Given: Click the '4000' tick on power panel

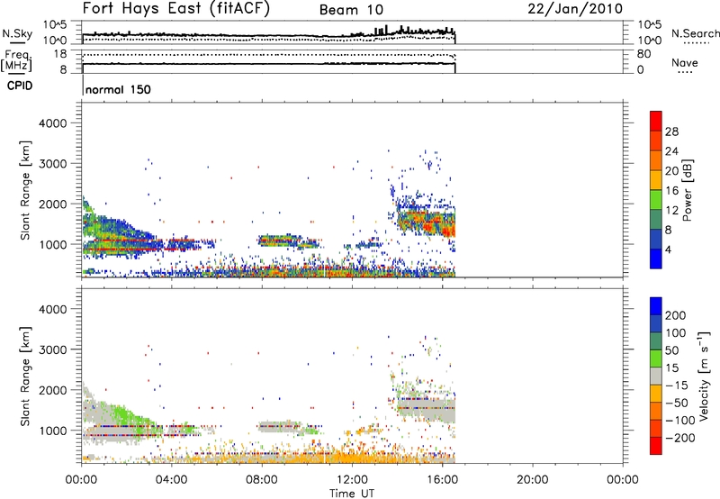Looking at the screenshot, I should (x=52, y=123).
